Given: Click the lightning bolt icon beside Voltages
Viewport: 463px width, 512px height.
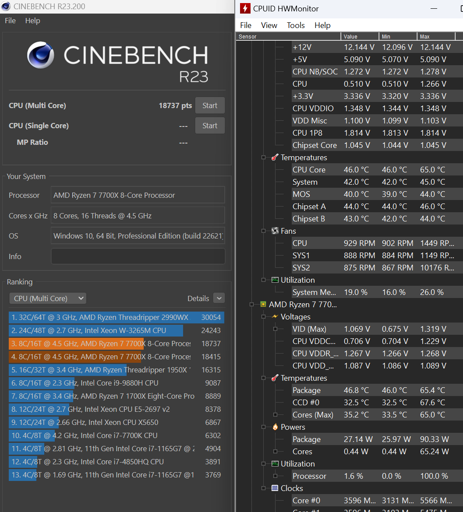Looking at the screenshot, I should (x=275, y=317).
